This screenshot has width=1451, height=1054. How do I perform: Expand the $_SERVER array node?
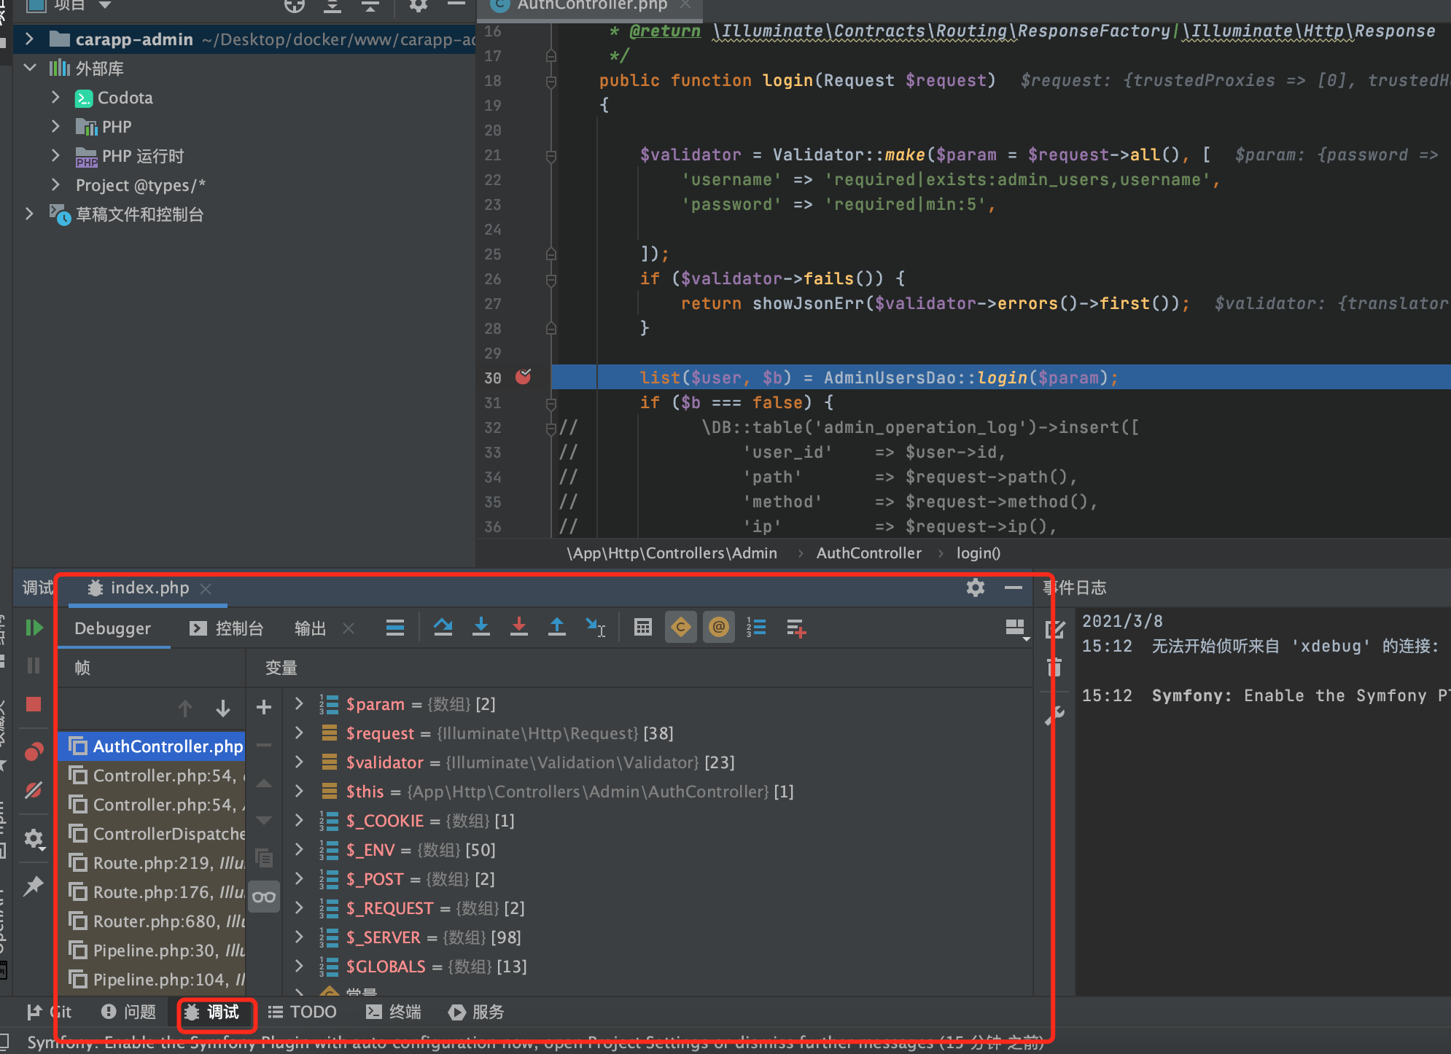299,937
